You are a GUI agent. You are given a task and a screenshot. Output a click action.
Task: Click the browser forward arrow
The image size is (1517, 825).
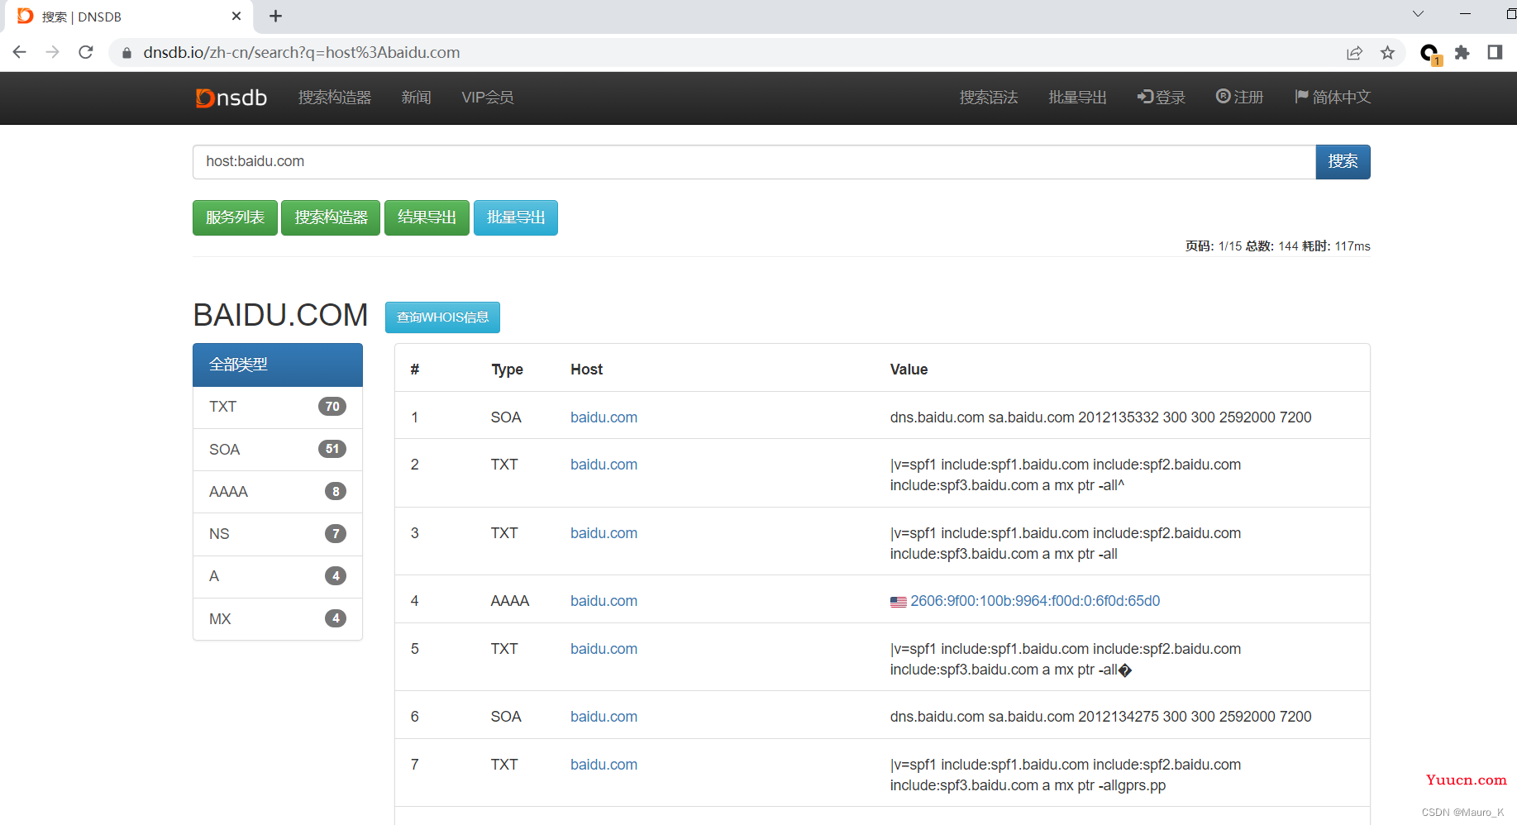pos(53,52)
